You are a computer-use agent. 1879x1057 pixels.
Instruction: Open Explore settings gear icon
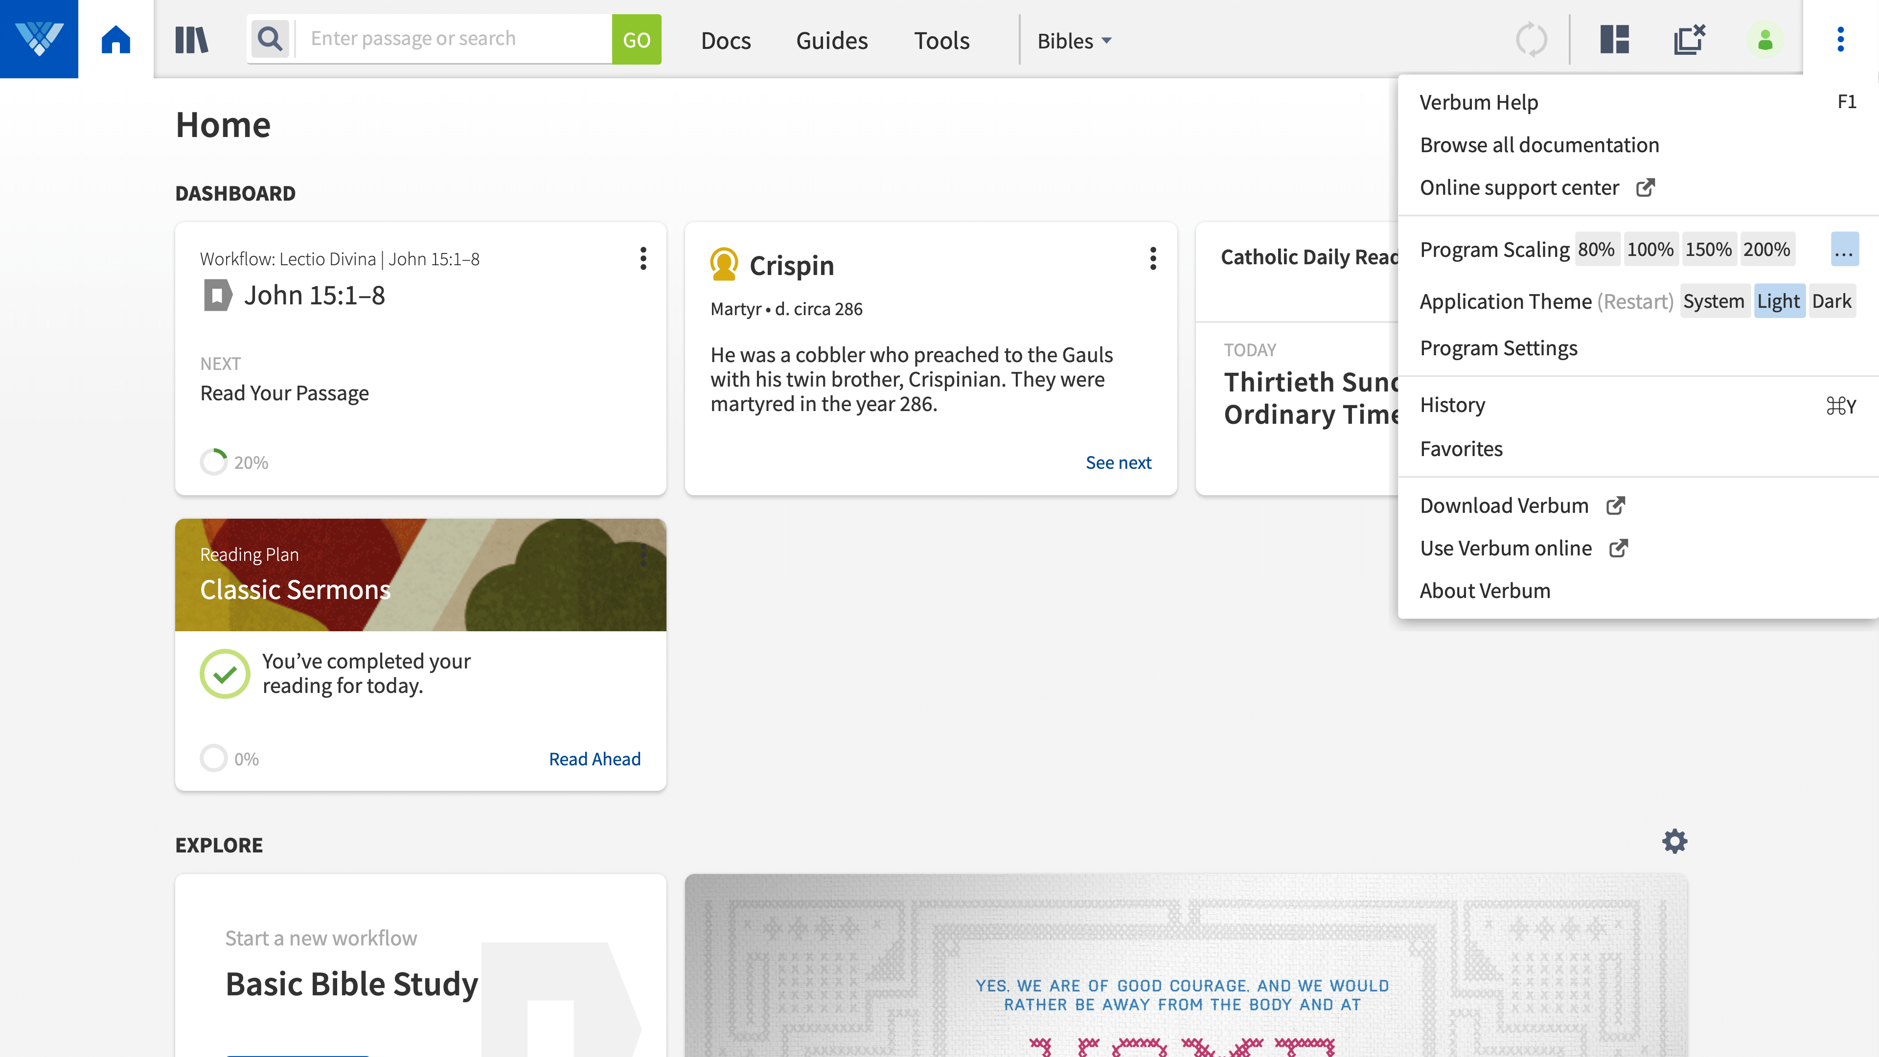1675,841
